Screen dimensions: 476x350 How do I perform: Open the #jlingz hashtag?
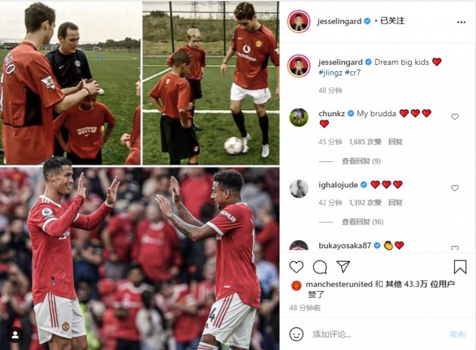point(330,73)
